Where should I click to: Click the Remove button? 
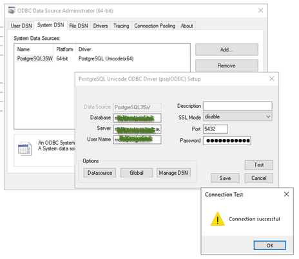coord(227,66)
